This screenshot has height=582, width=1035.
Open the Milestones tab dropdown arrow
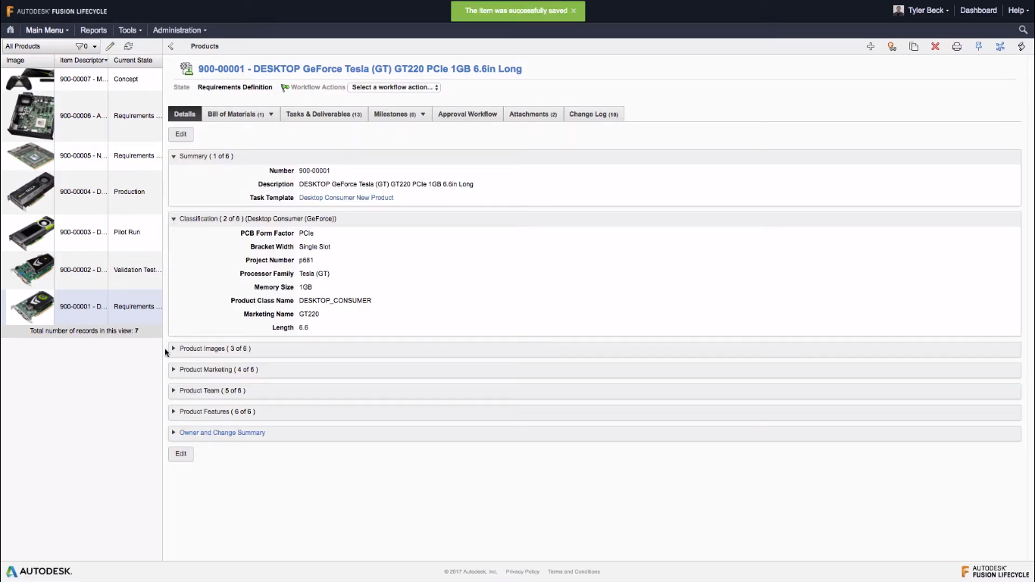423,114
